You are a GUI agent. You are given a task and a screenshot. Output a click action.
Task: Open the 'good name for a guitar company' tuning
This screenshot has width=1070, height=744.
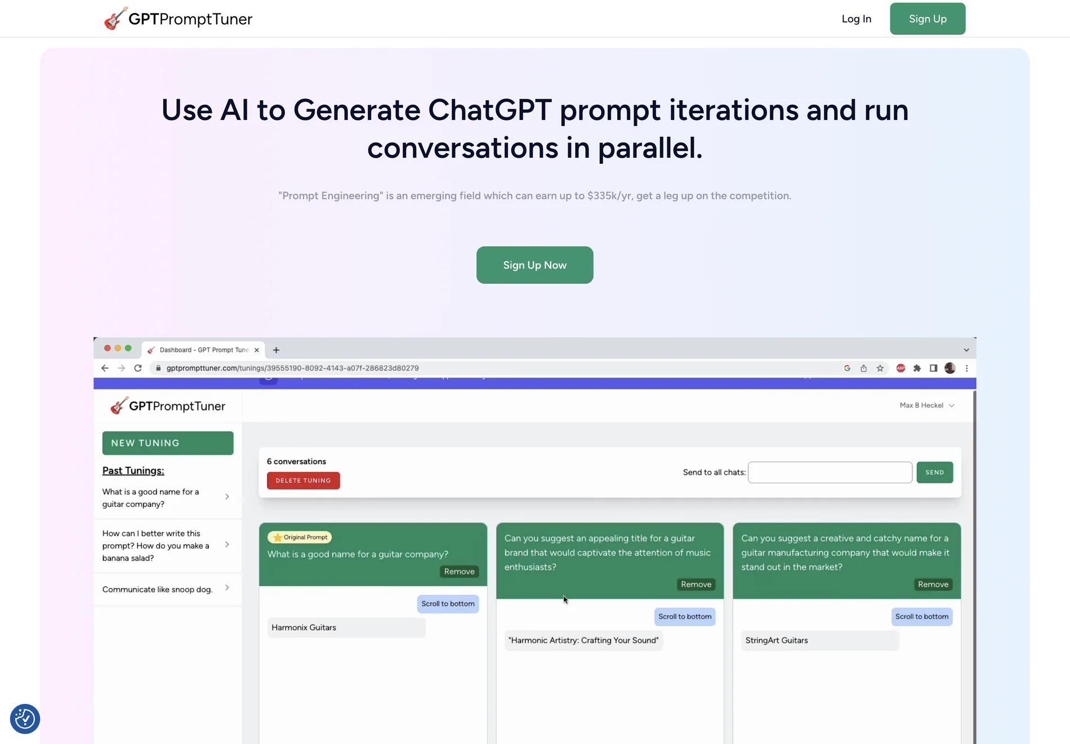[150, 497]
